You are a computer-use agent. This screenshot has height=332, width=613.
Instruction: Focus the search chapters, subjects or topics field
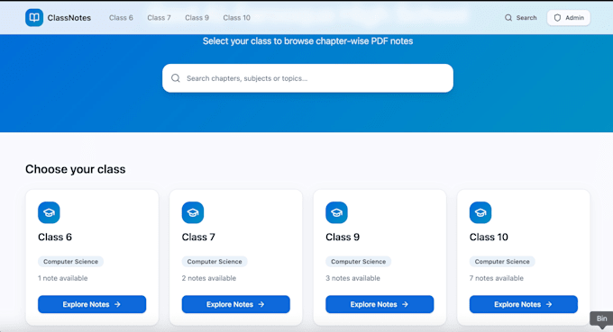coord(307,78)
